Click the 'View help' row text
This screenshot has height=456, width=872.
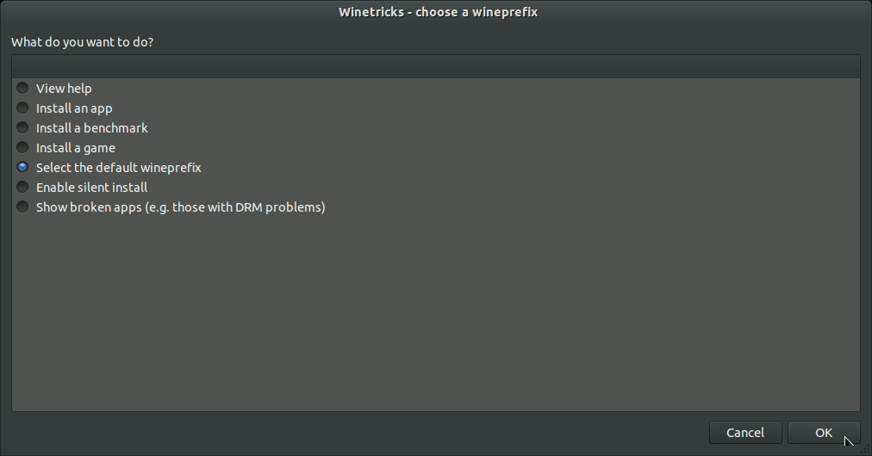[x=64, y=89]
